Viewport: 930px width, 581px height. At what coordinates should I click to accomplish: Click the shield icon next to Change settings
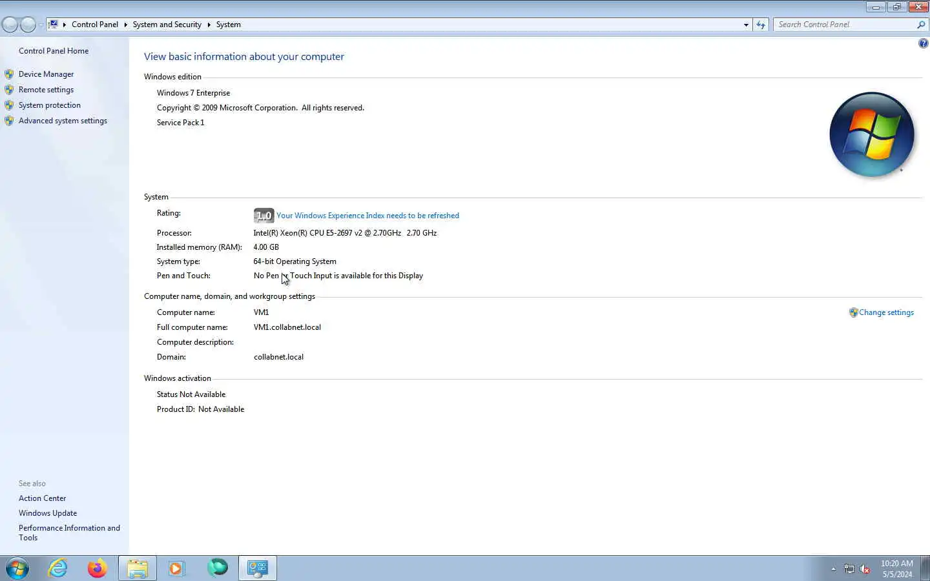853,312
